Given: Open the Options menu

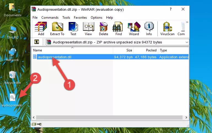Looking at the screenshot, I should (x=96, y=18).
